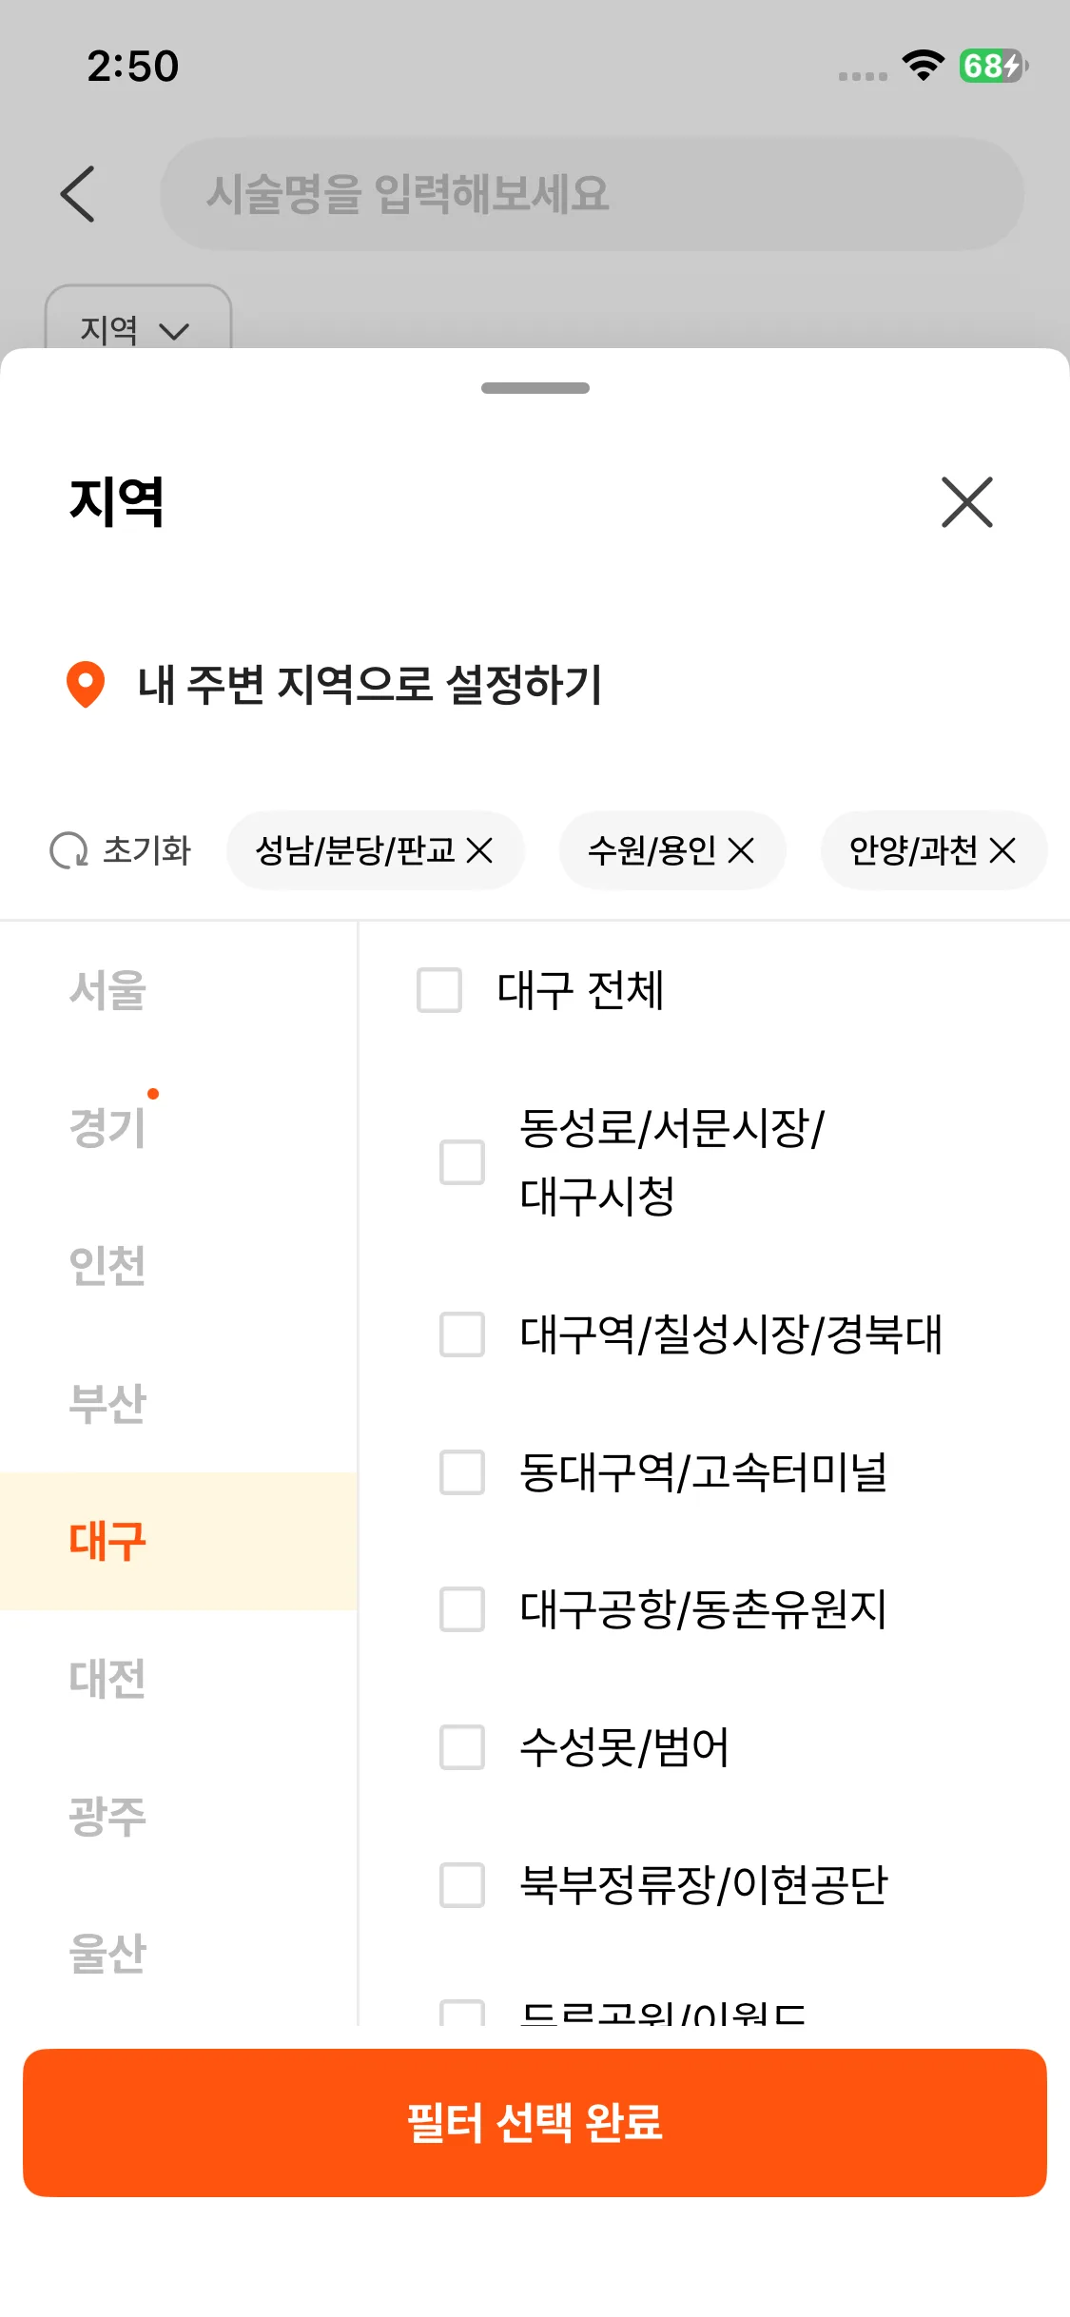This screenshot has width=1070, height=2317.
Task: Switch to the 경기 region tab
Action: pos(107,1128)
